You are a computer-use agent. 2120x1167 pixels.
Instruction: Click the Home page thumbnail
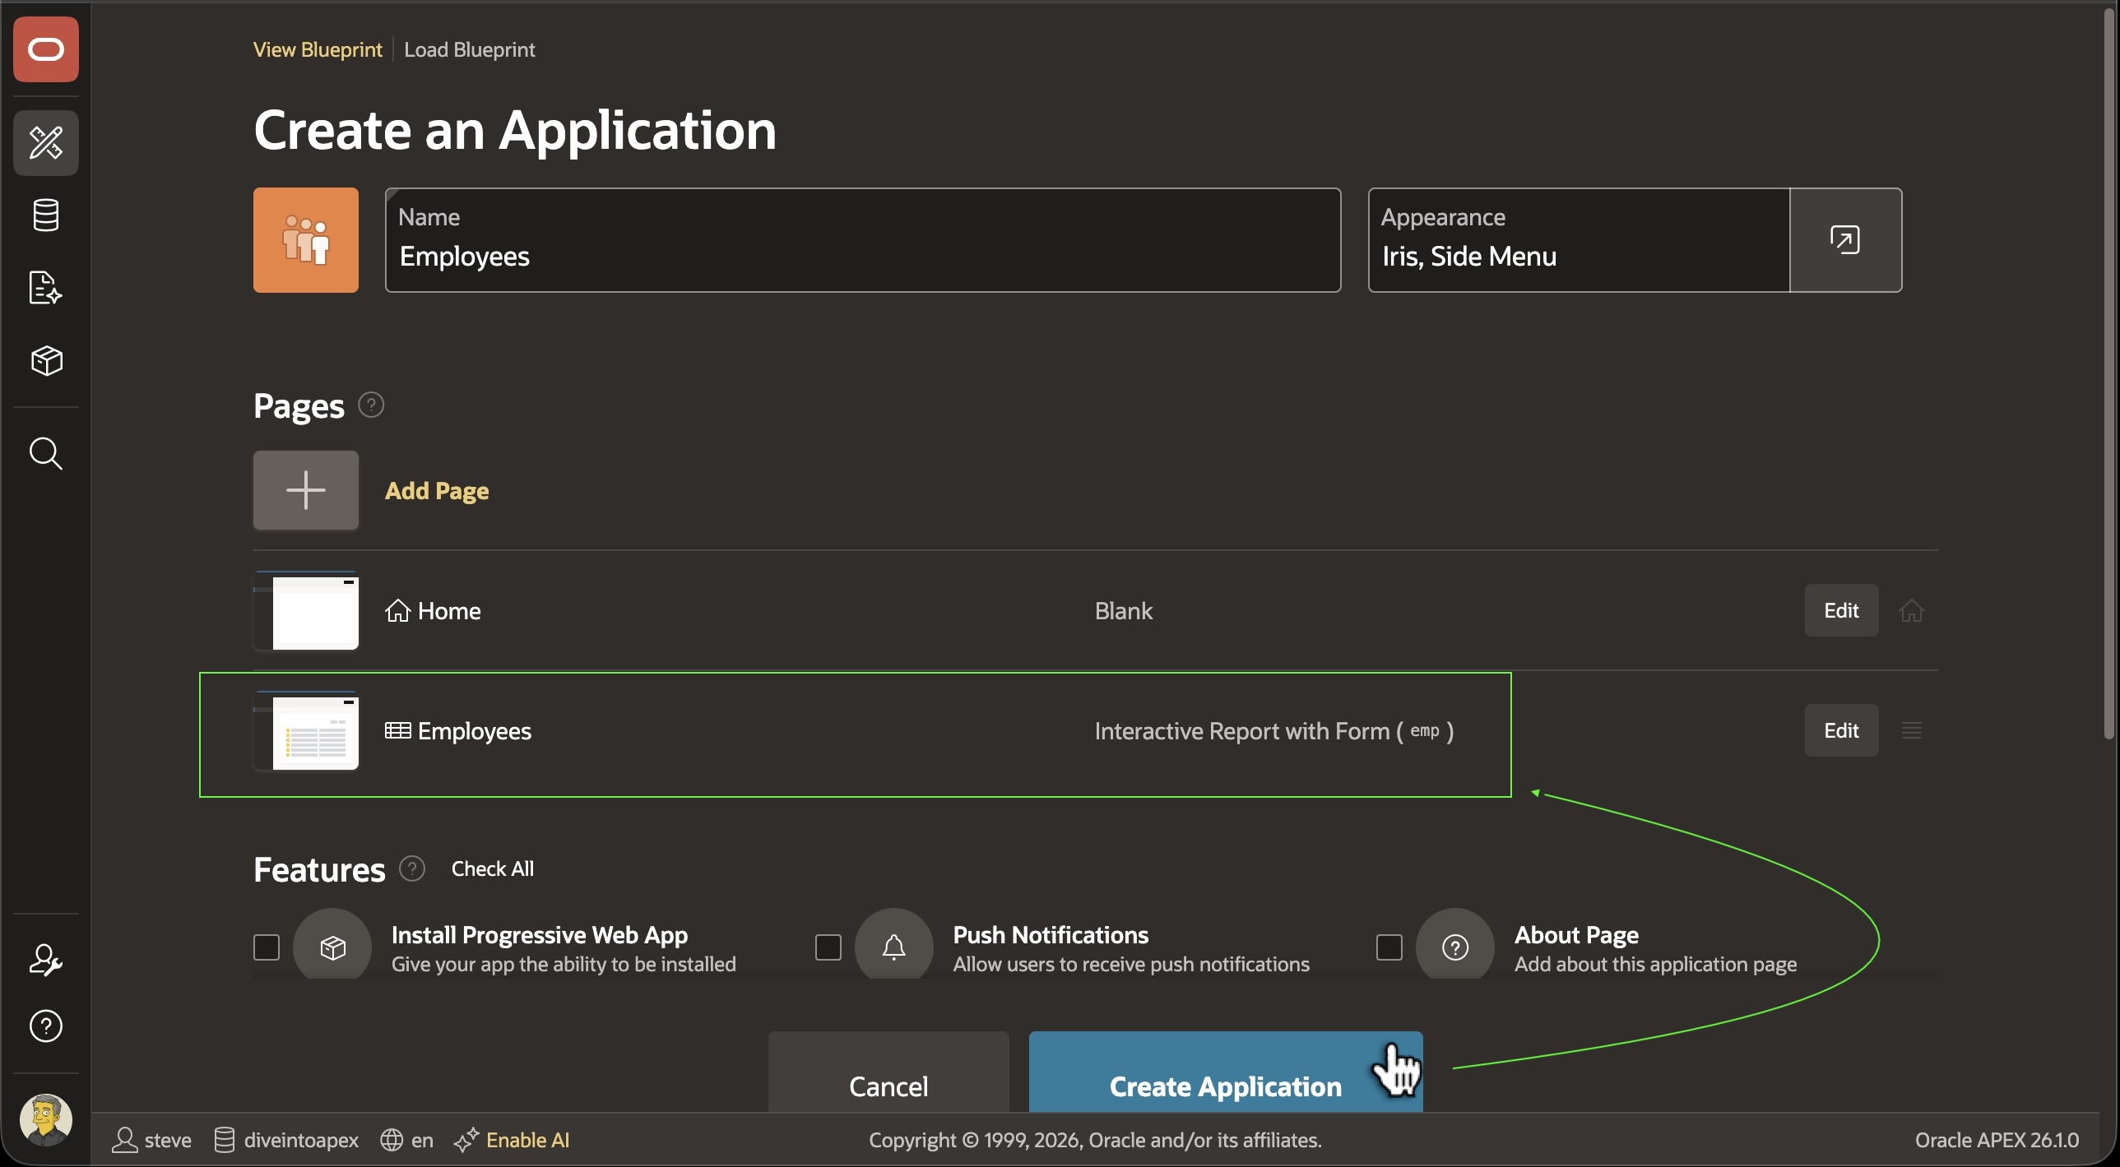pos(305,611)
